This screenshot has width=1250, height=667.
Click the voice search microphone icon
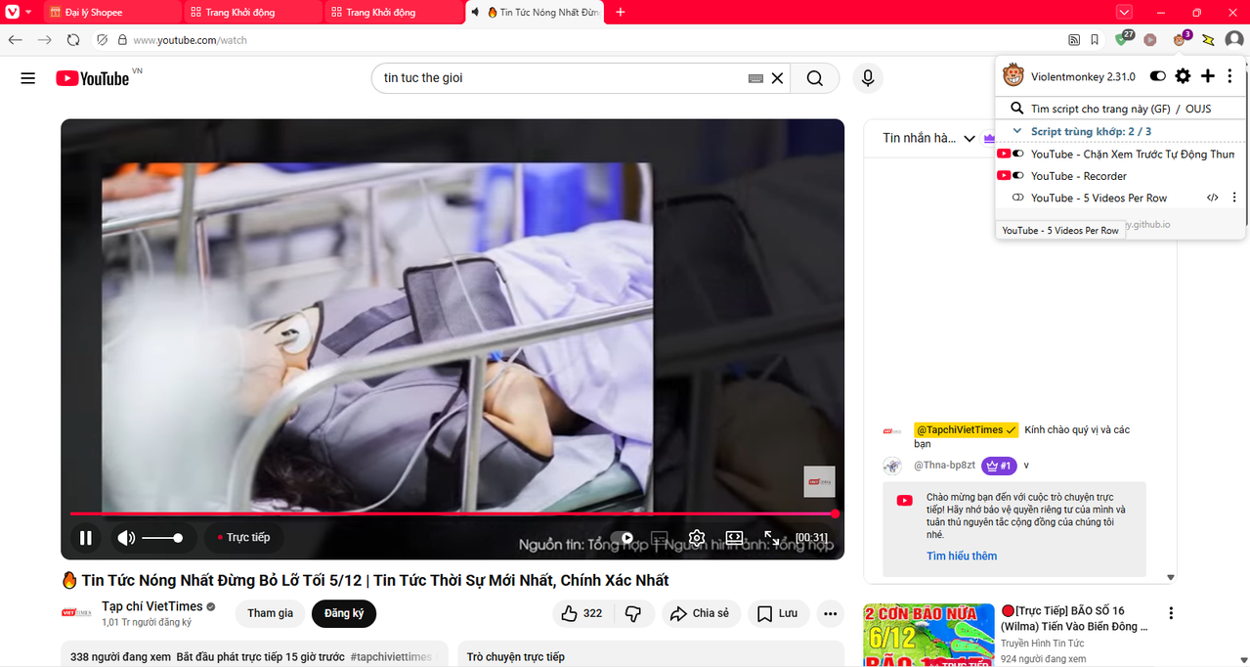[867, 78]
